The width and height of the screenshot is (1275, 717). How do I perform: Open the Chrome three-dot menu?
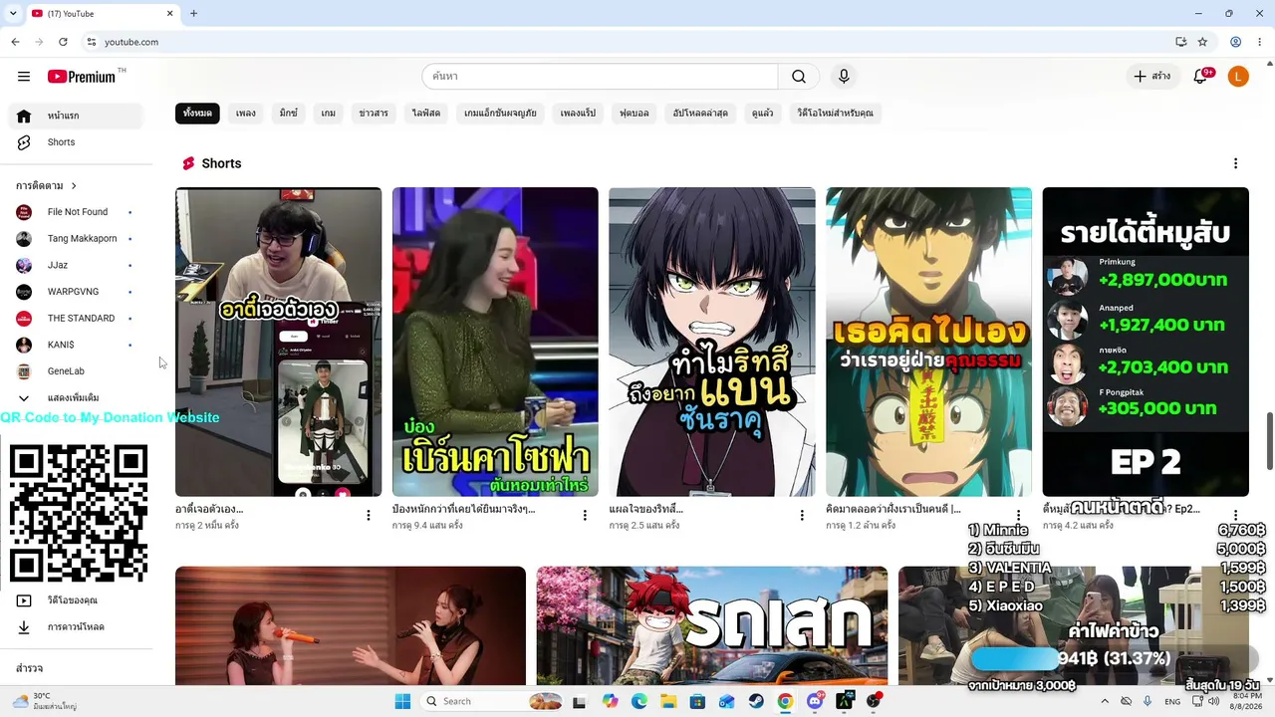click(x=1259, y=42)
